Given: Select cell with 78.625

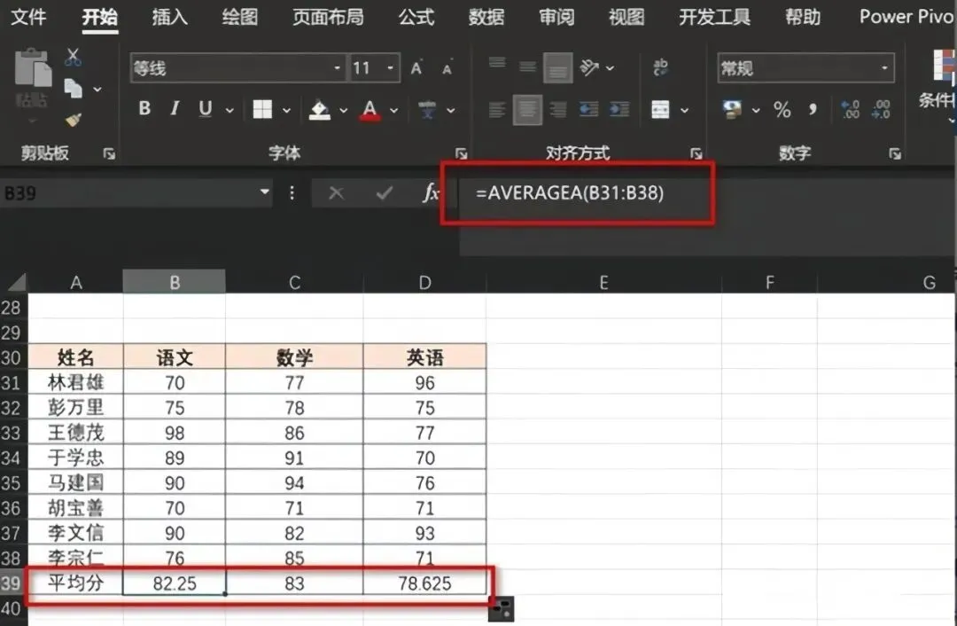Looking at the screenshot, I should 424,583.
